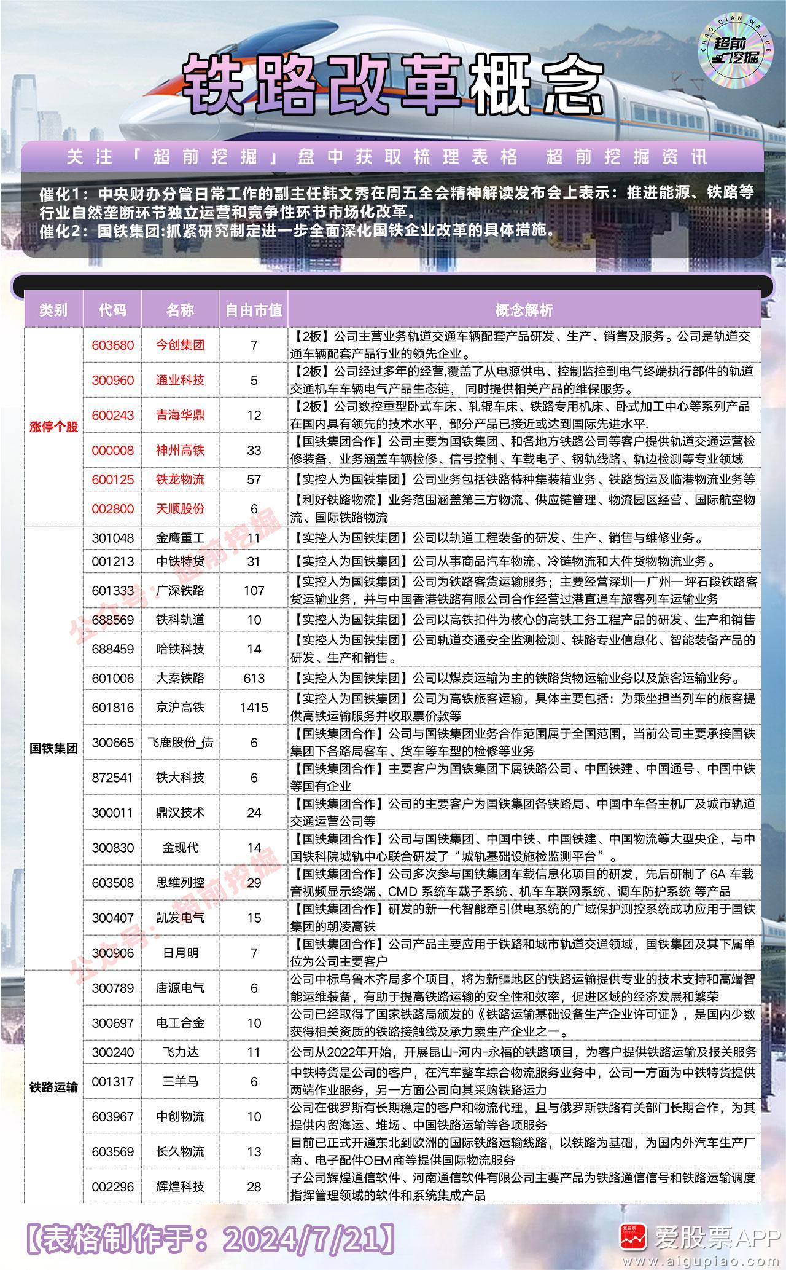Select stock code 002296
Screen dimensions: 786x1270
[112, 1186]
